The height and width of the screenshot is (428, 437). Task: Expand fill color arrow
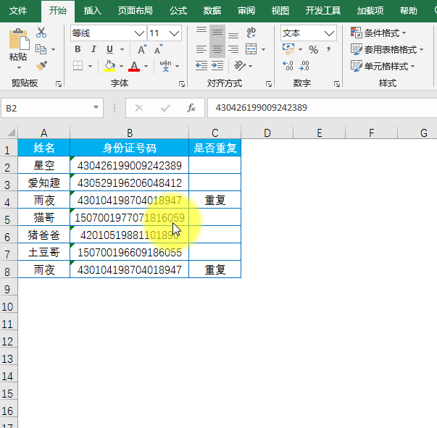pos(121,67)
